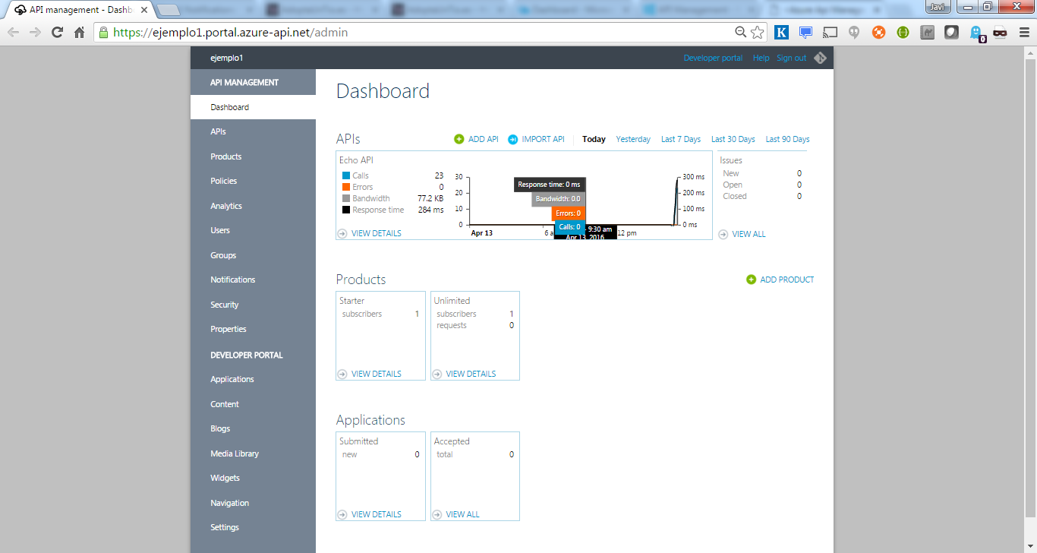Viewport: 1037px width, 553px height.
Task: Click the browser address bar
Action: [x=380, y=33]
